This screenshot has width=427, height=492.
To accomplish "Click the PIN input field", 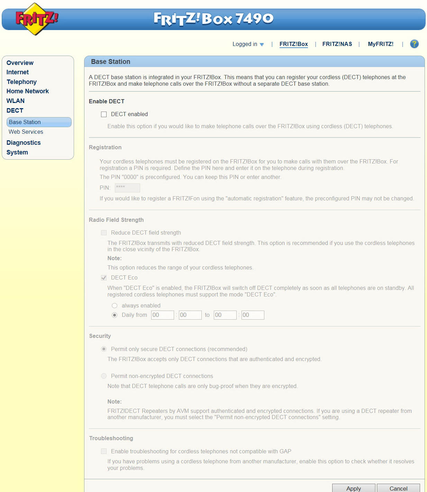I will click(x=127, y=188).
